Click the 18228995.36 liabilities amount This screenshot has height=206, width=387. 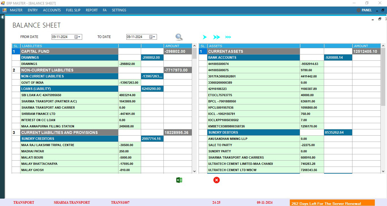[x=178, y=133]
